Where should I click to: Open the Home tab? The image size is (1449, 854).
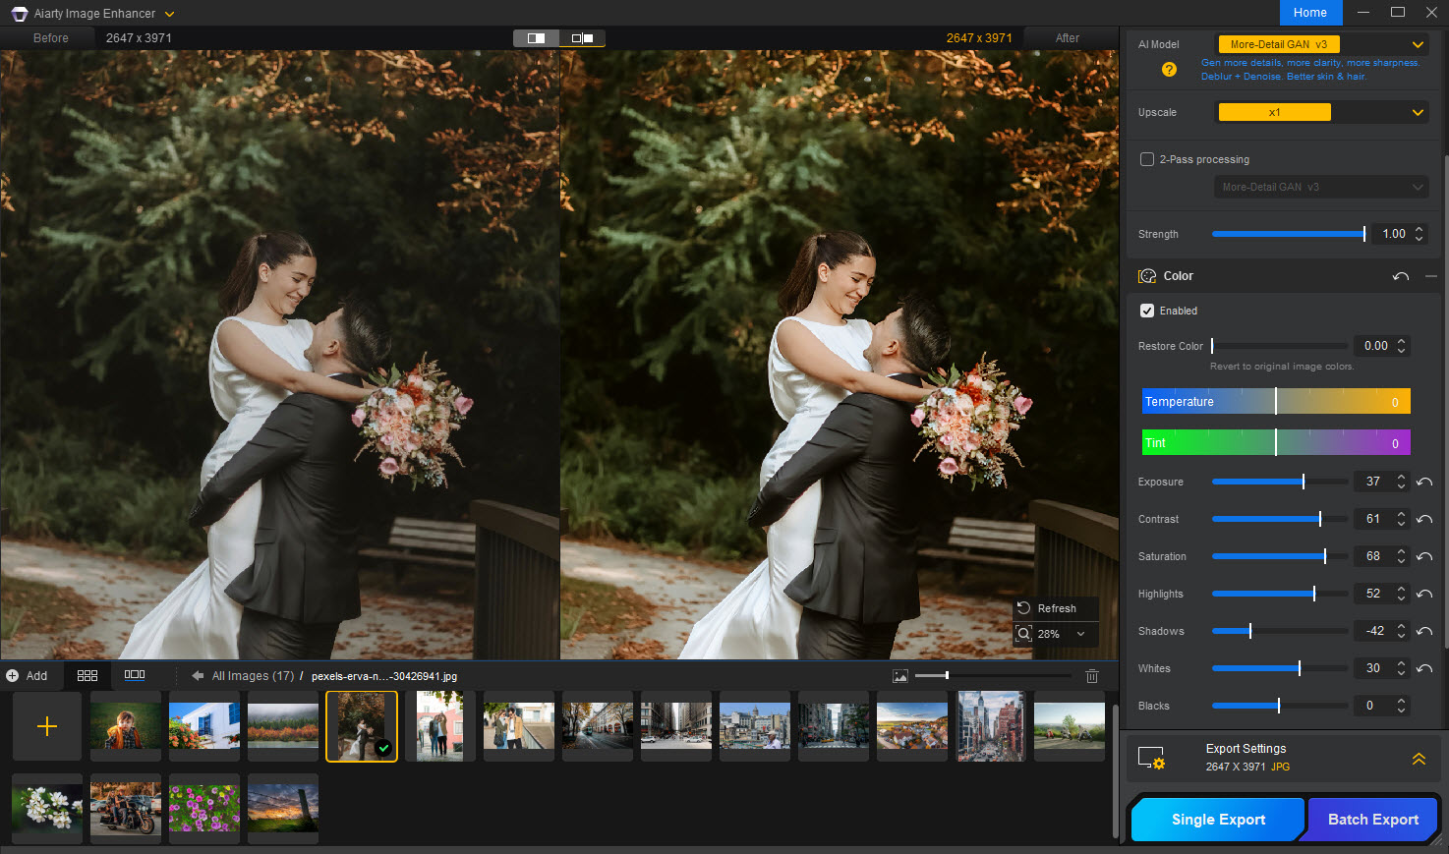1309,13
